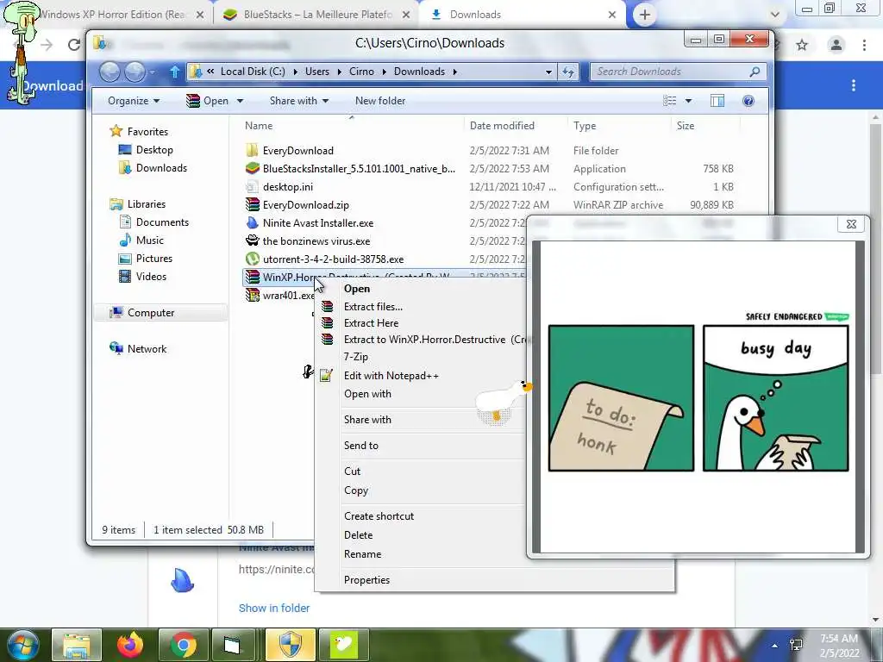This screenshot has height=662, width=883.
Task: Expand the Open button dropdown arrow
Action: tap(240, 101)
